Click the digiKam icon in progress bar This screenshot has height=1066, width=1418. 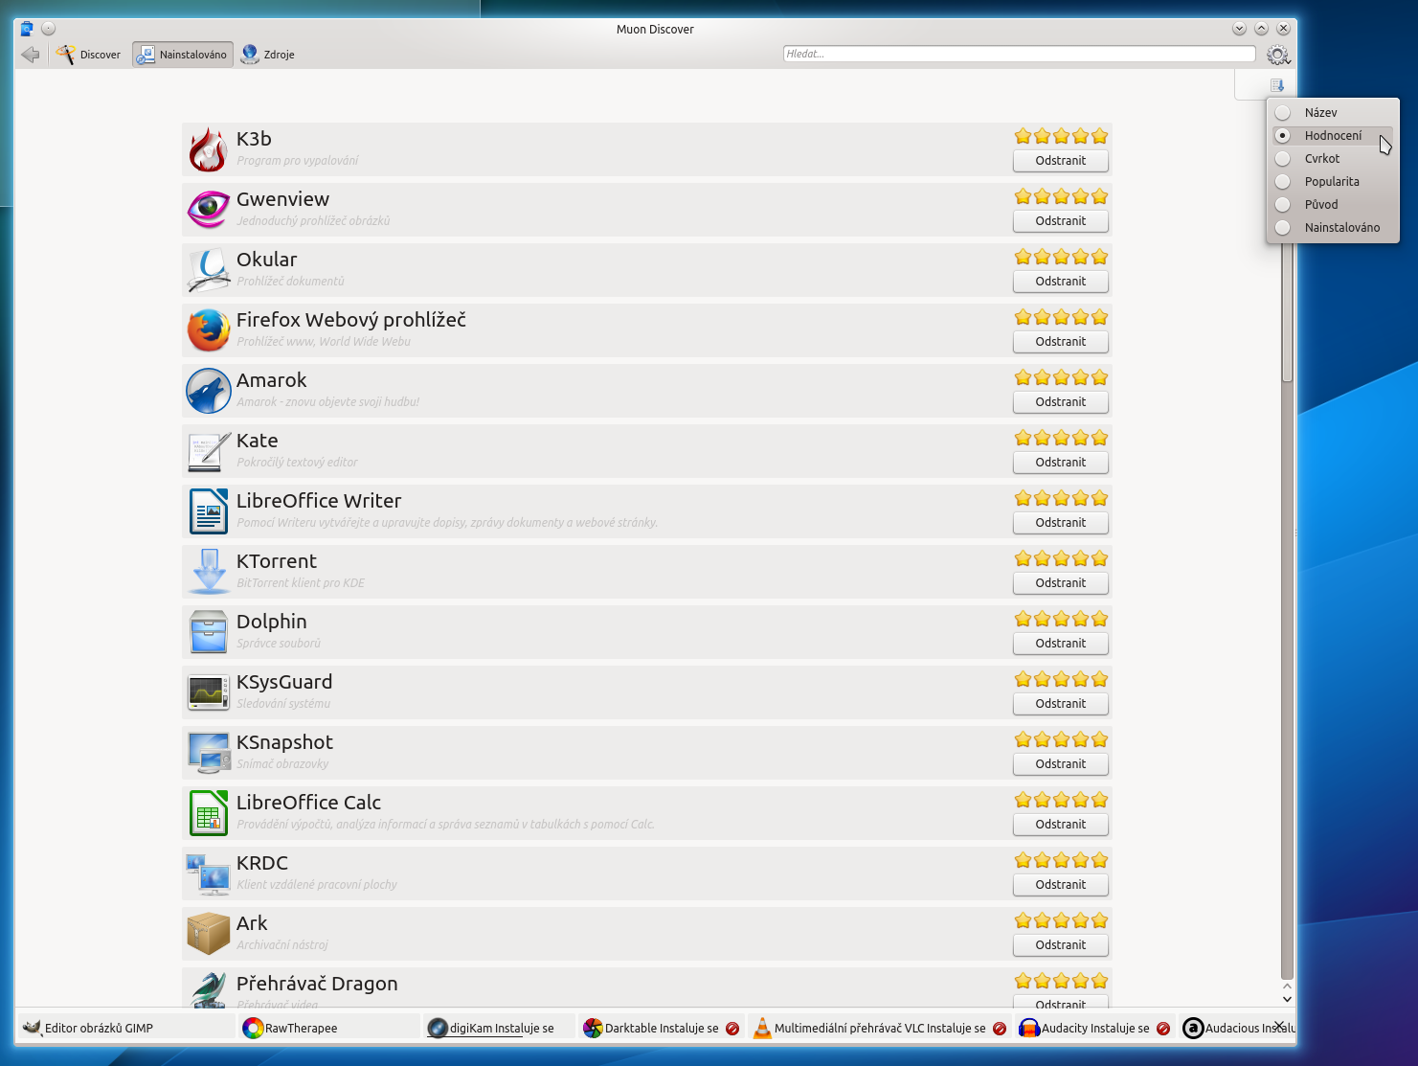coord(438,1028)
